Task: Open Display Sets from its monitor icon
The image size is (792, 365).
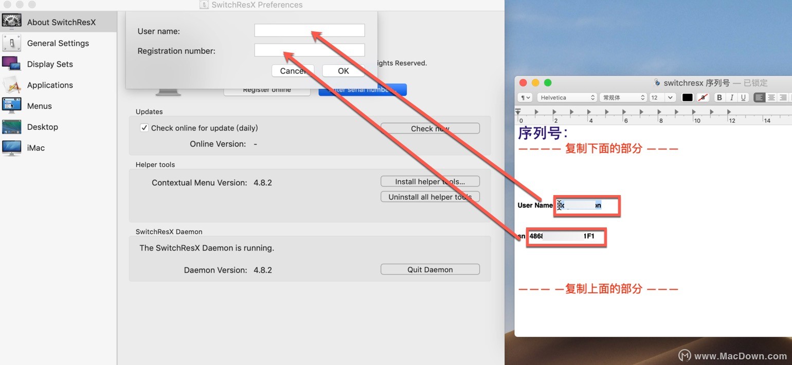Action: coord(11,64)
